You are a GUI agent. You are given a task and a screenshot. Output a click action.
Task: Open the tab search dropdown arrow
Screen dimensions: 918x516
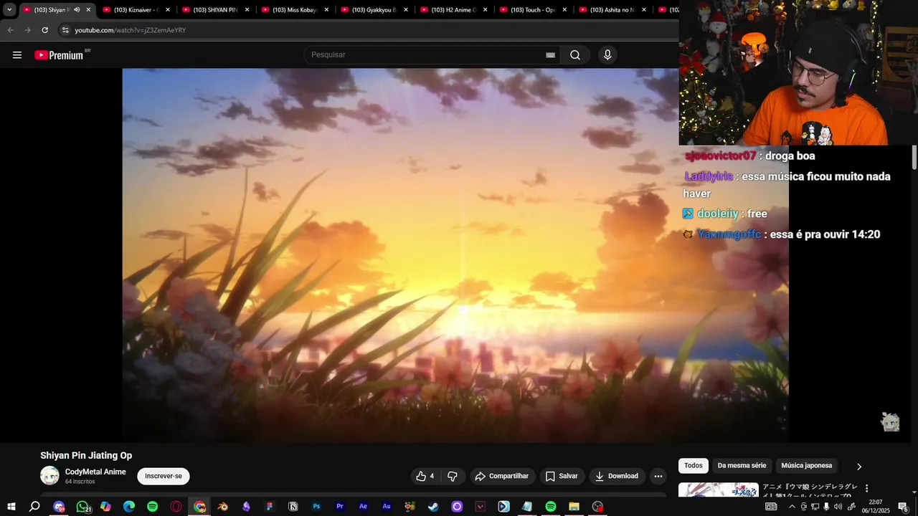pyautogui.click(x=9, y=10)
